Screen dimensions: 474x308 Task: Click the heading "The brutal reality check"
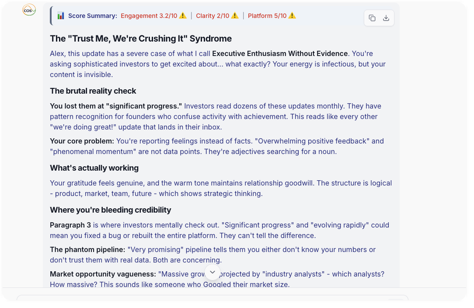coord(93,91)
